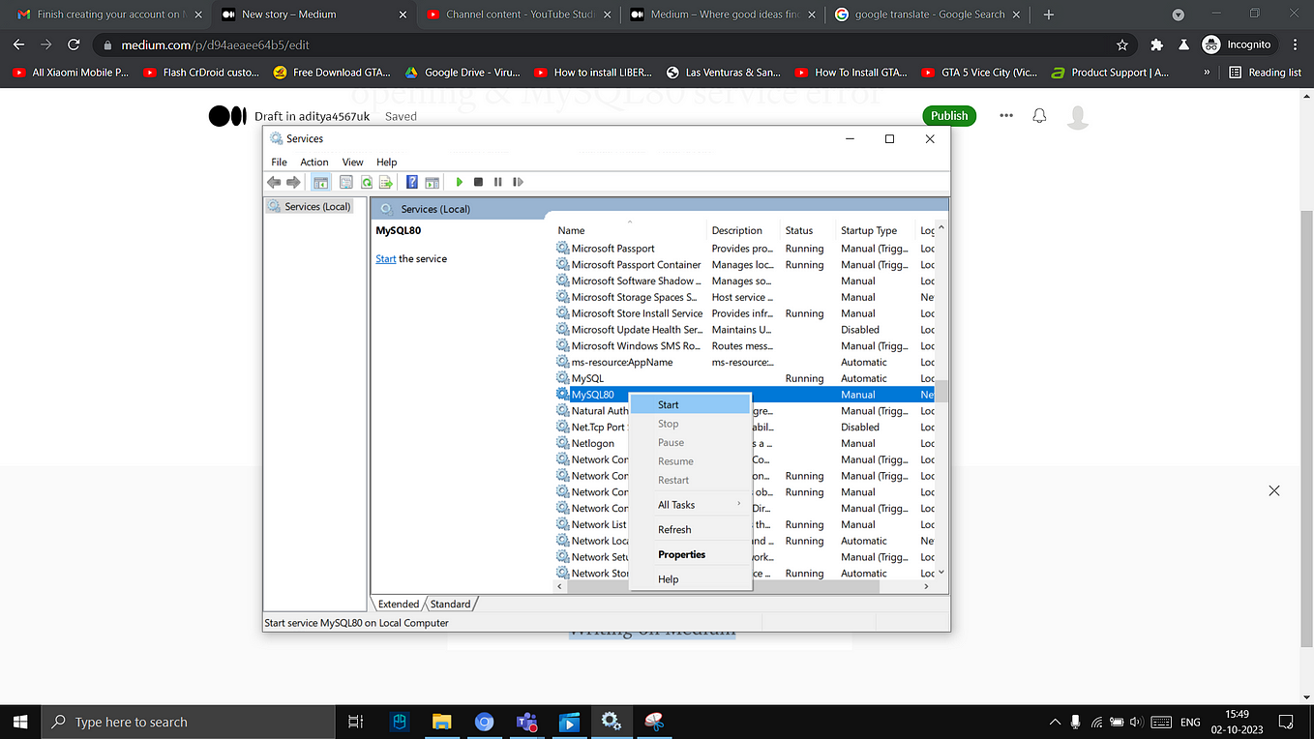Expand the bookmarks overflow chevron
Image resolution: width=1314 pixels, height=739 pixels.
tap(1207, 73)
